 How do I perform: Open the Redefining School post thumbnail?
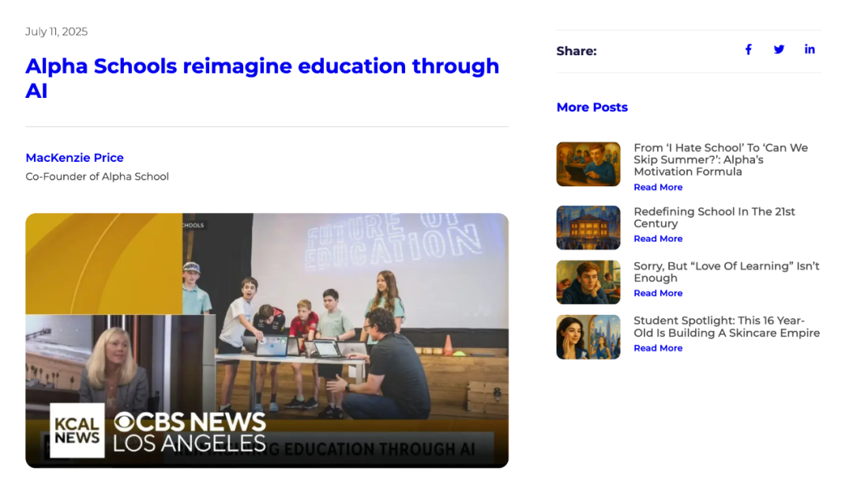pyautogui.click(x=588, y=227)
